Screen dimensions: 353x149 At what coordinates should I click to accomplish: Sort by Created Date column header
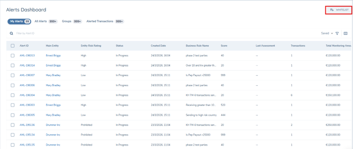coord(158,46)
